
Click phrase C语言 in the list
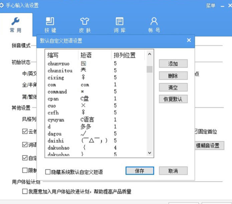pos(87,120)
